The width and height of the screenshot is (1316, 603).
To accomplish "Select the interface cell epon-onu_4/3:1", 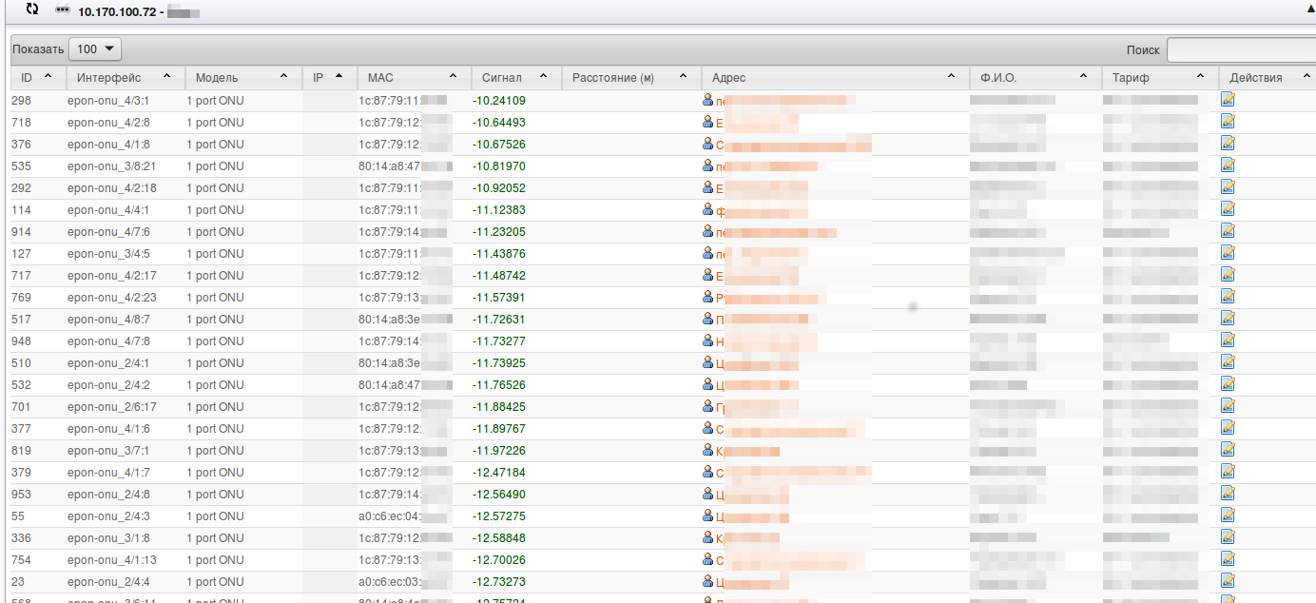I will (x=108, y=101).
